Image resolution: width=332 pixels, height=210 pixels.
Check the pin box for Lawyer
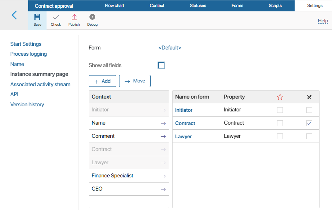tap(309, 136)
